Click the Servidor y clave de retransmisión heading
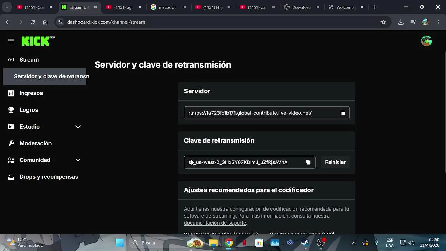 coord(163,65)
